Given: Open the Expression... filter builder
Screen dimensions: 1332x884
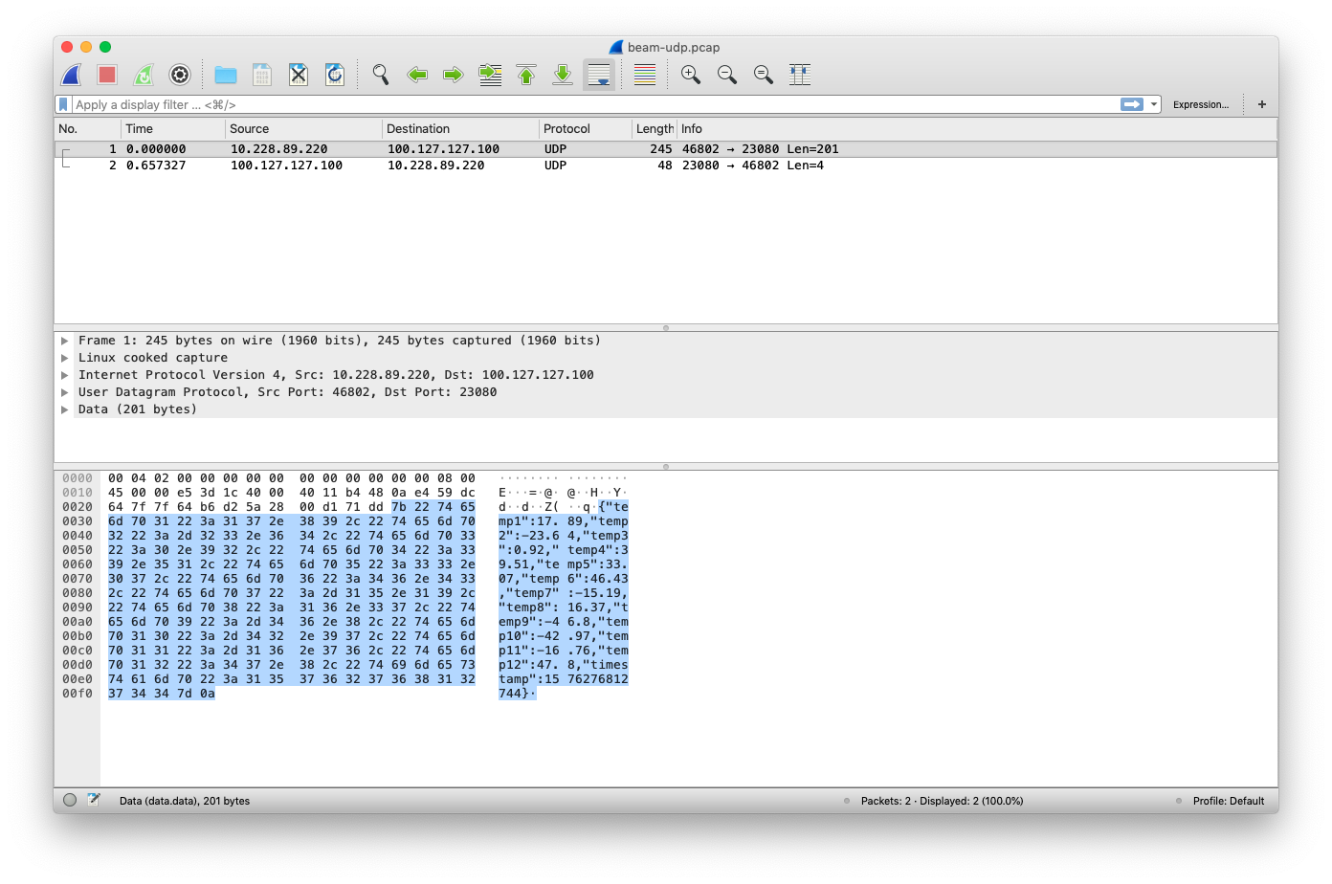Looking at the screenshot, I should tap(1201, 104).
